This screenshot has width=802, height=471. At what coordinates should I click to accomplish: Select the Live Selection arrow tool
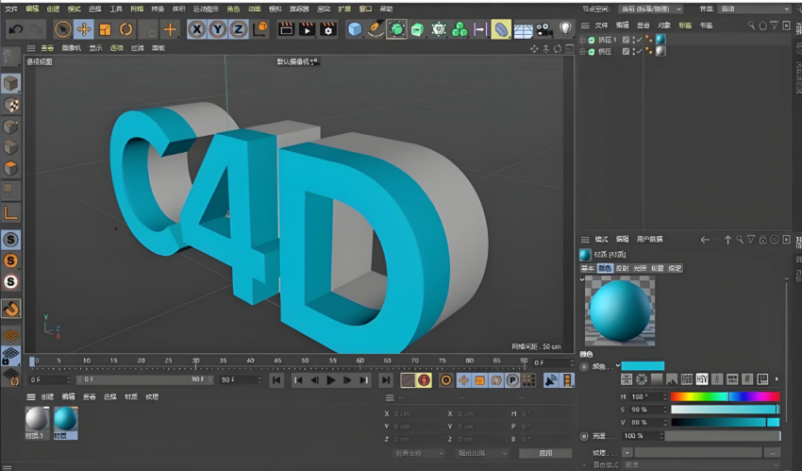(x=63, y=29)
